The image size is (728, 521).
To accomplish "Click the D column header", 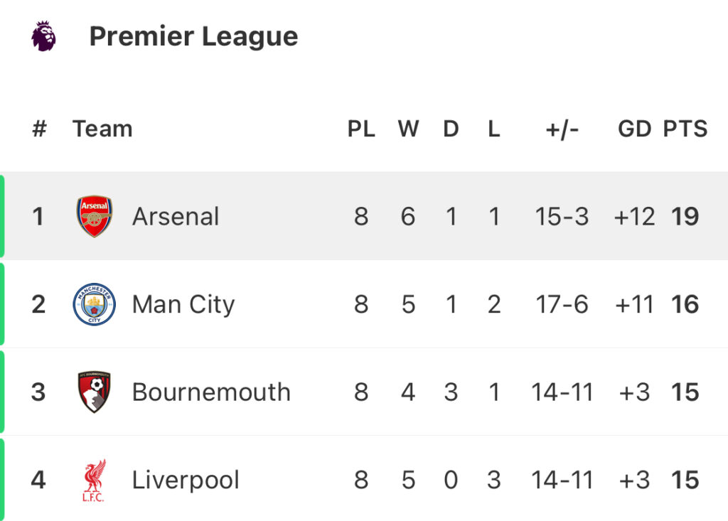I will click(x=451, y=129).
